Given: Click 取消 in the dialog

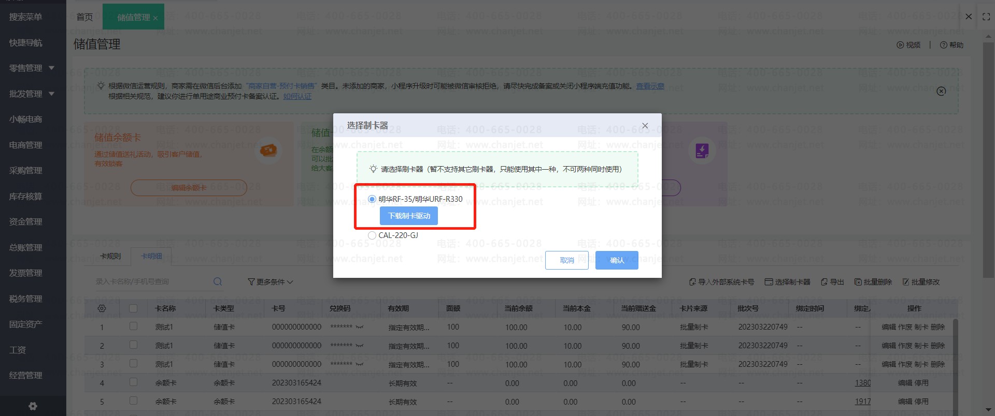Looking at the screenshot, I should [567, 260].
